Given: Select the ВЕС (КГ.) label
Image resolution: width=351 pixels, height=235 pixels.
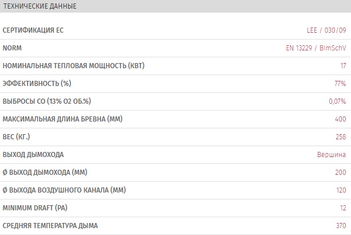Looking at the screenshot, I should 16,137.
